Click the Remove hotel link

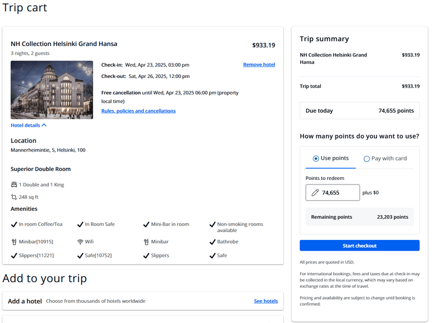click(x=259, y=64)
